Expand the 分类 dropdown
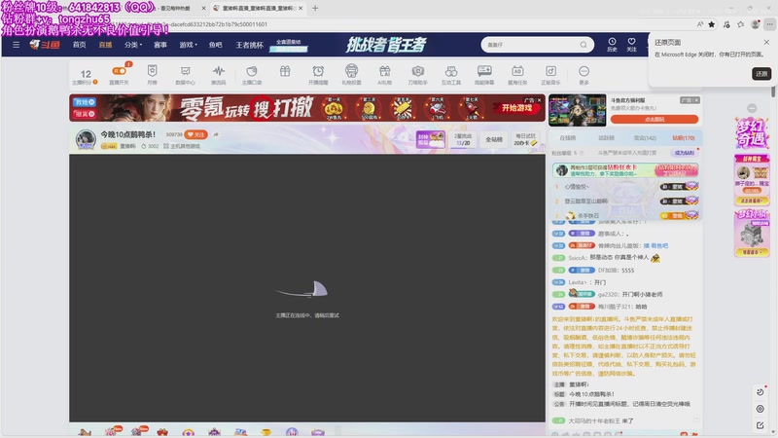Viewport: 778px width, 438px height. pyautogui.click(x=133, y=45)
